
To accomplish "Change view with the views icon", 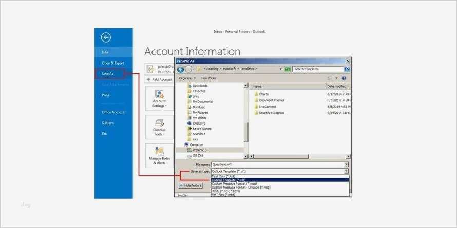I will (330, 78).
